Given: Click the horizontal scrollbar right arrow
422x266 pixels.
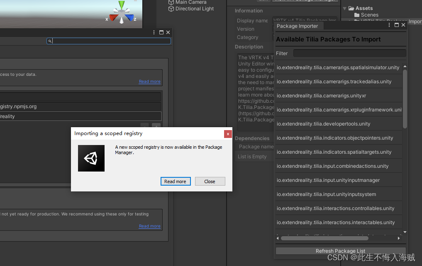Looking at the screenshot, I should coord(399,238).
